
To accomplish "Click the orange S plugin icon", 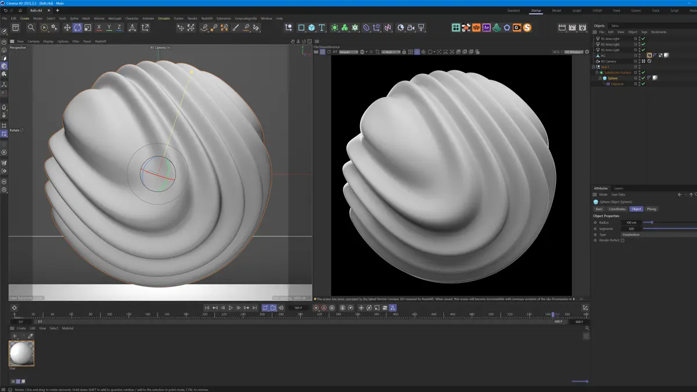I will pos(527,27).
